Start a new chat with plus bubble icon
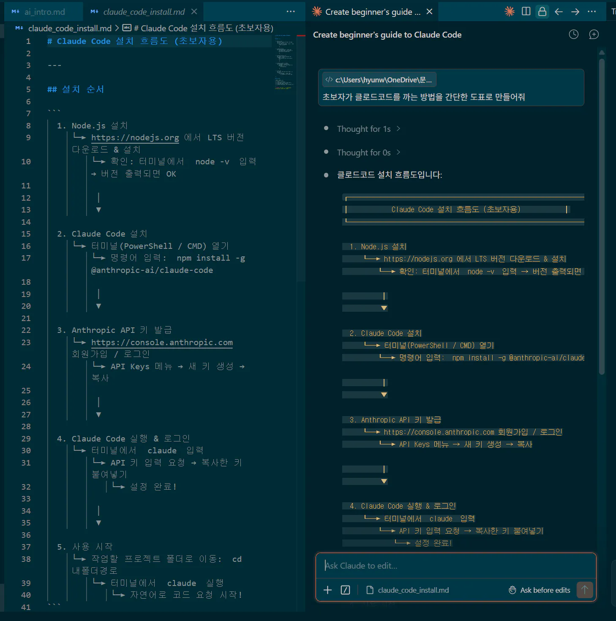The image size is (616, 621). 594,35
